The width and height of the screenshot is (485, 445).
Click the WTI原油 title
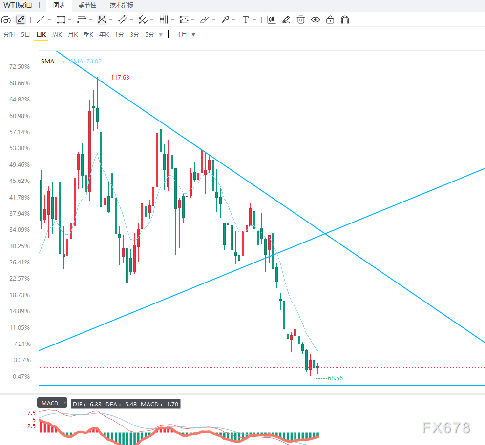18,5
